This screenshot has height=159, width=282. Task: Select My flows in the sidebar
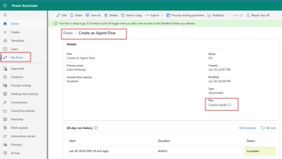pos(17,58)
